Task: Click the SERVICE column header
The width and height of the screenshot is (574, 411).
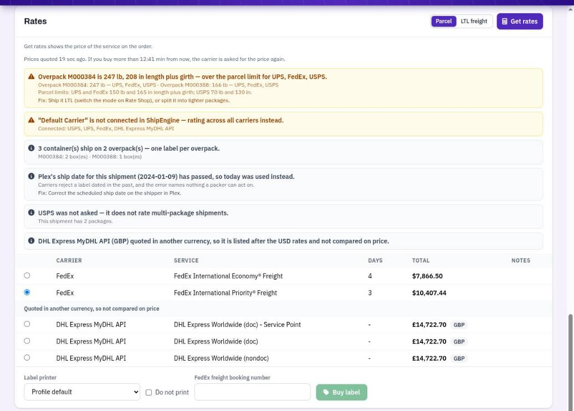Action: (186, 260)
